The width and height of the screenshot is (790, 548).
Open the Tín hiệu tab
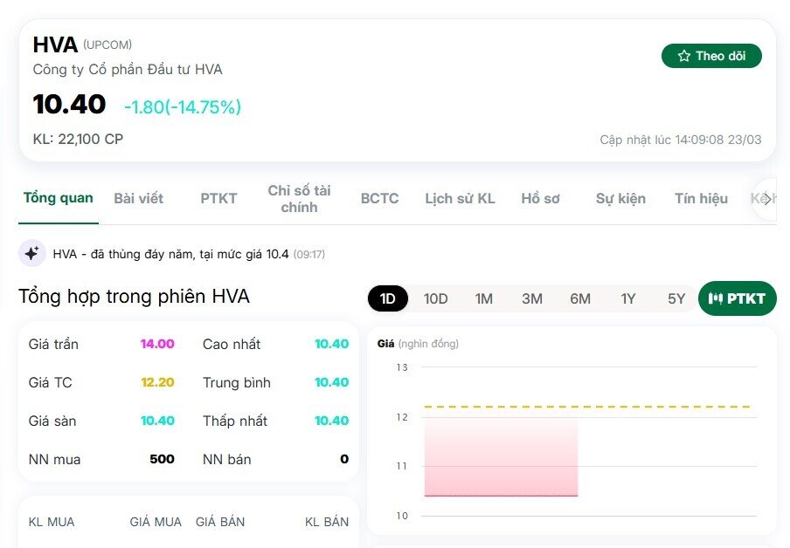pyautogui.click(x=700, y=198)
